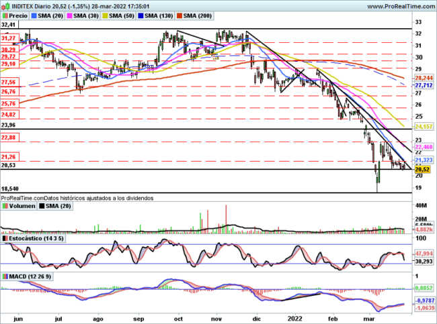Select the SMA (20) price legend
The width and height of the screenshot is (437, 324).
(x=50, y=16)
